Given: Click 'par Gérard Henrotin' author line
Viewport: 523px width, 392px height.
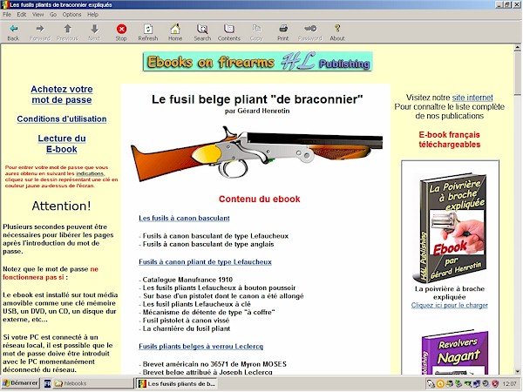Looking at the screenshot, I should (257, 111).
